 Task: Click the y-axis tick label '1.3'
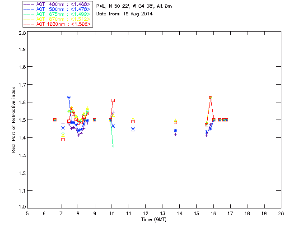pos(22,155)
